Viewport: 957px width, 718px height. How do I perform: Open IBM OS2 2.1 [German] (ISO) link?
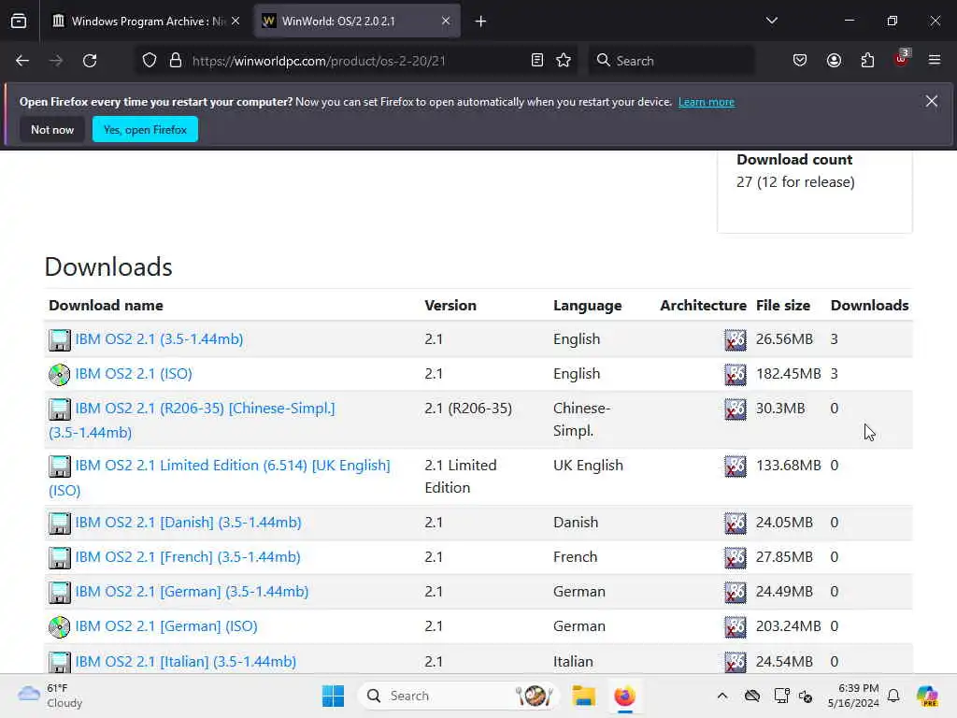coord(166,626)
